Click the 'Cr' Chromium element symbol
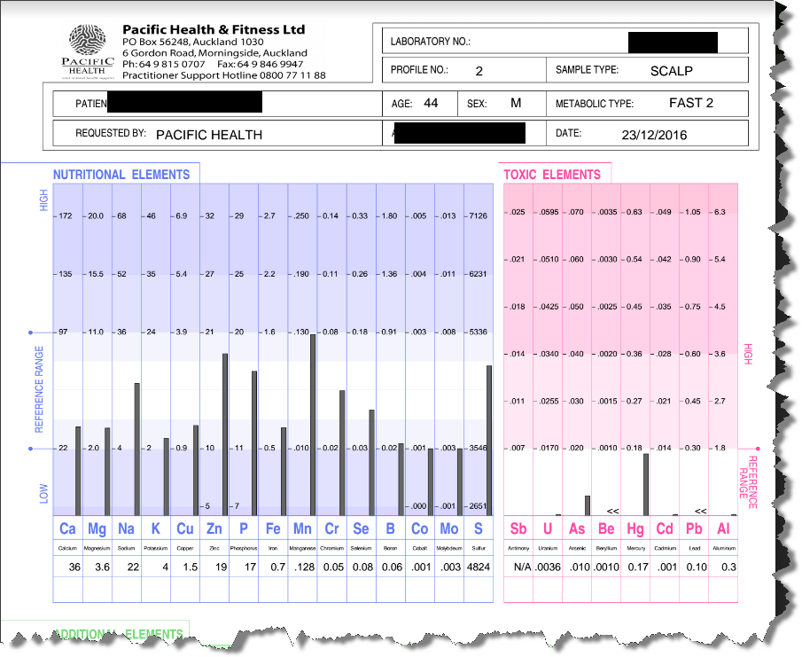 pos(332,528)
